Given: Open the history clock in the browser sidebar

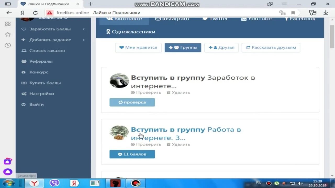Looking at the screenshot, I should pyautogui.click(x=8, y=45).
